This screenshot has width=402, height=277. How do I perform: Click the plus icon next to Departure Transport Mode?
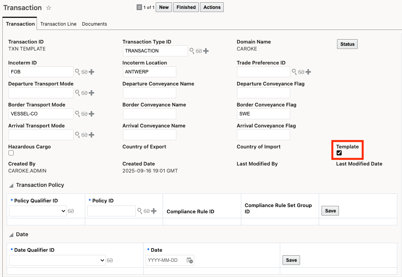[x=91, y=92]
